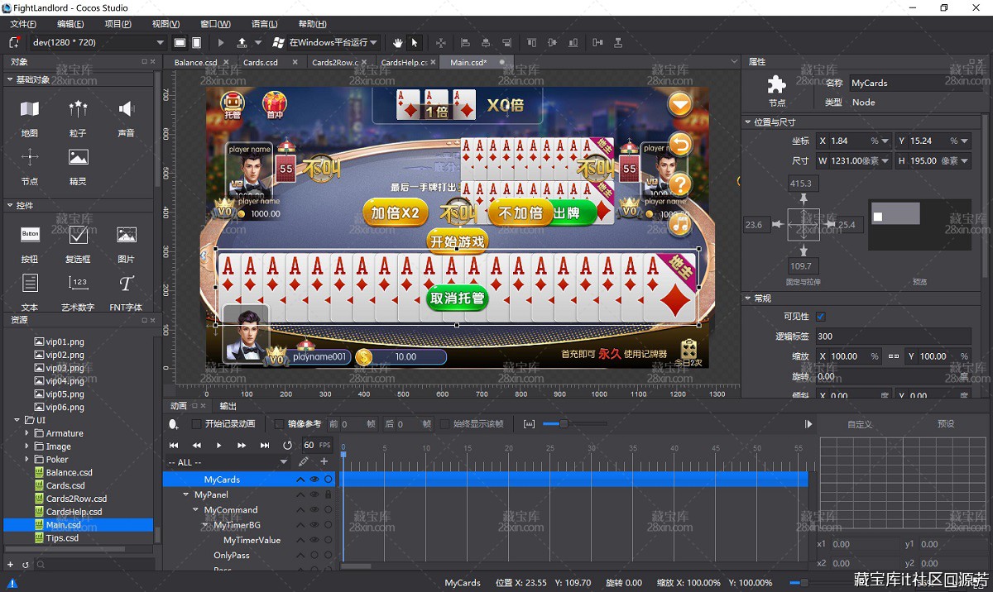
Task: Enable 开始记录动画 checkbox
Action: point(196,424)
